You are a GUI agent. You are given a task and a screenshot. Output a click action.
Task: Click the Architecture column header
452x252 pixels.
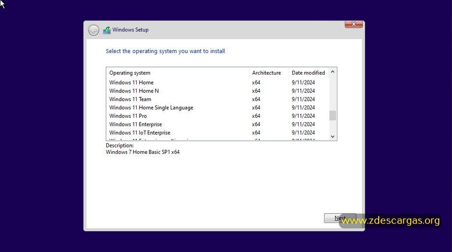click(x=269, y=73)
